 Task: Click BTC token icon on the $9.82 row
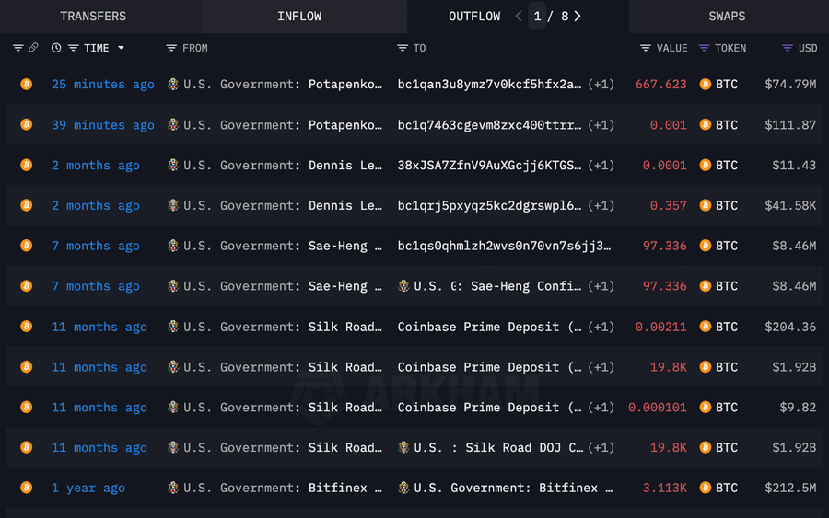pyautogui.click(x=705, y=407)
